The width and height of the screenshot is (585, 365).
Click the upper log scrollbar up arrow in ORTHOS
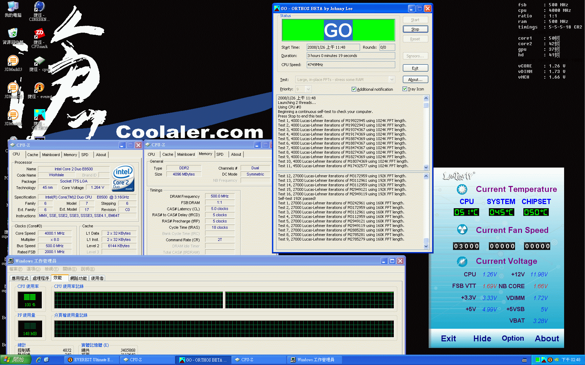426,98
